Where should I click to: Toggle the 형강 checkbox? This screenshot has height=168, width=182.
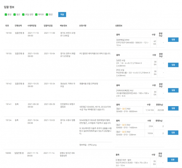47,15
